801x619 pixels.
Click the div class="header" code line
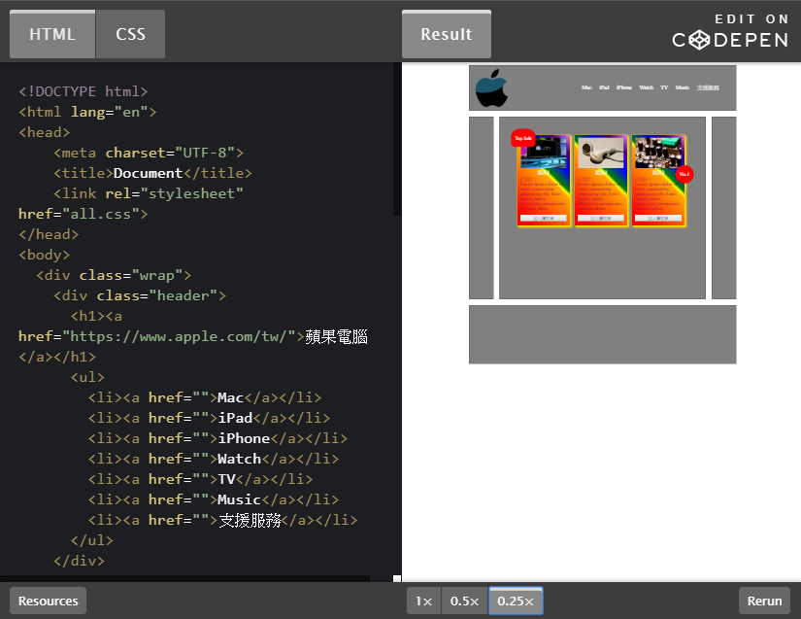point(140,296)
